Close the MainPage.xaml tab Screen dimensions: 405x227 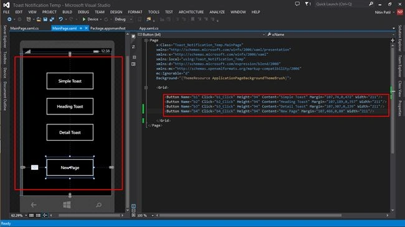click(x=86, y=28)
